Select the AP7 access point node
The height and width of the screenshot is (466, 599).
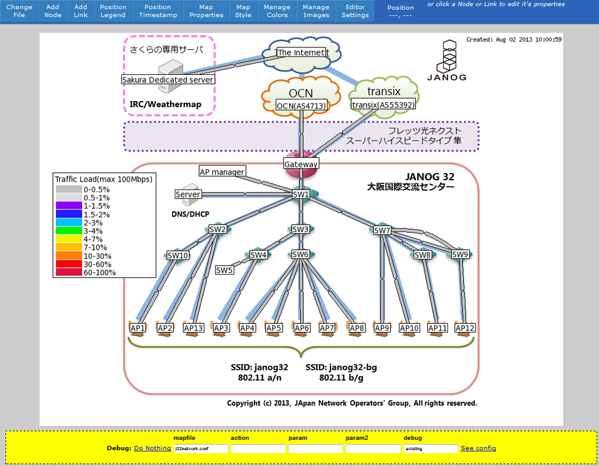[328, 328]
